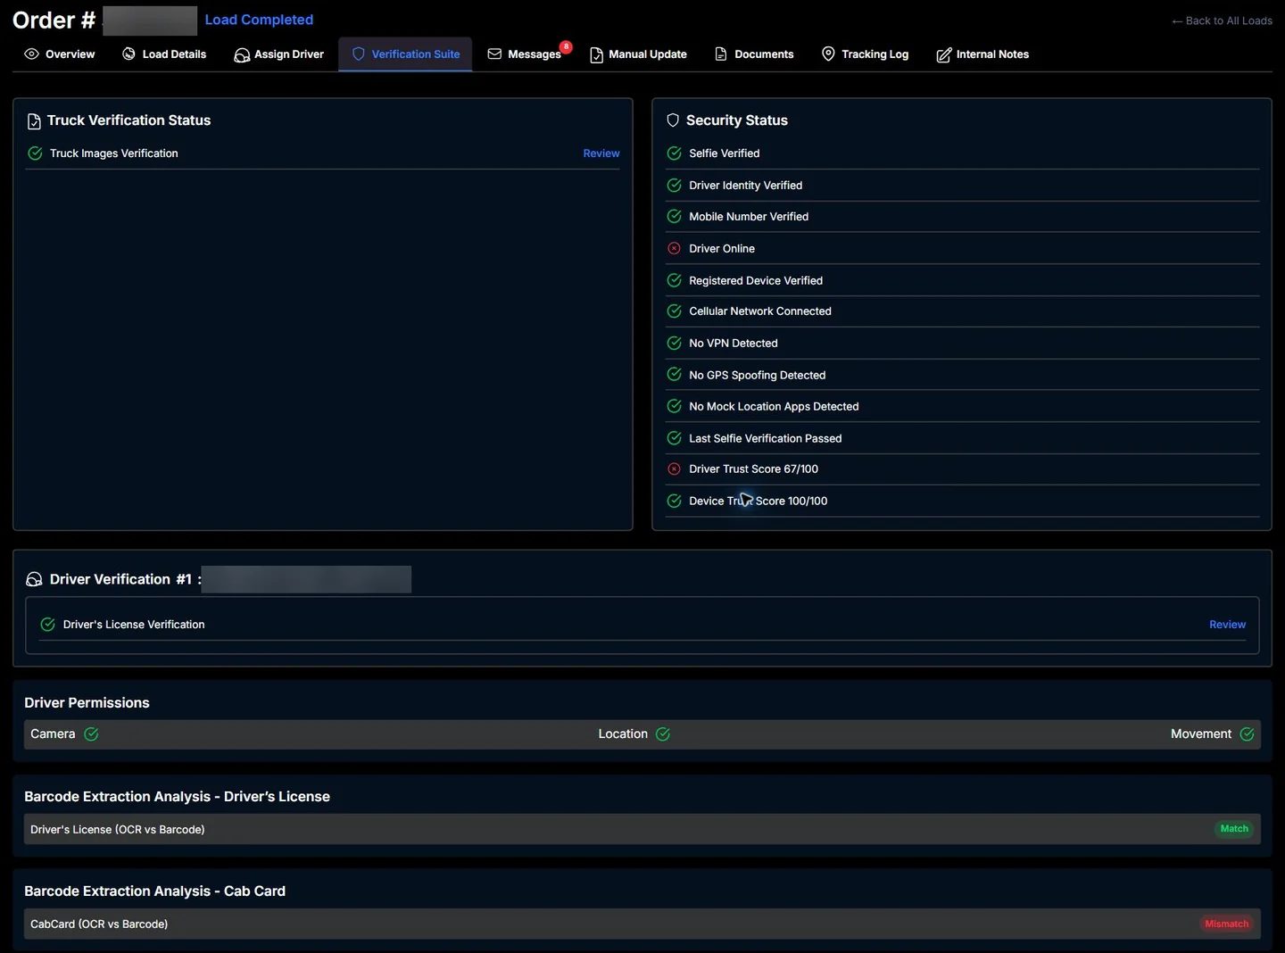The height and width of the screenshot is (953, 1285).
Task: Click the Match badge for Driver's License
Action: pyautogui.click(x=1234, y=829)
